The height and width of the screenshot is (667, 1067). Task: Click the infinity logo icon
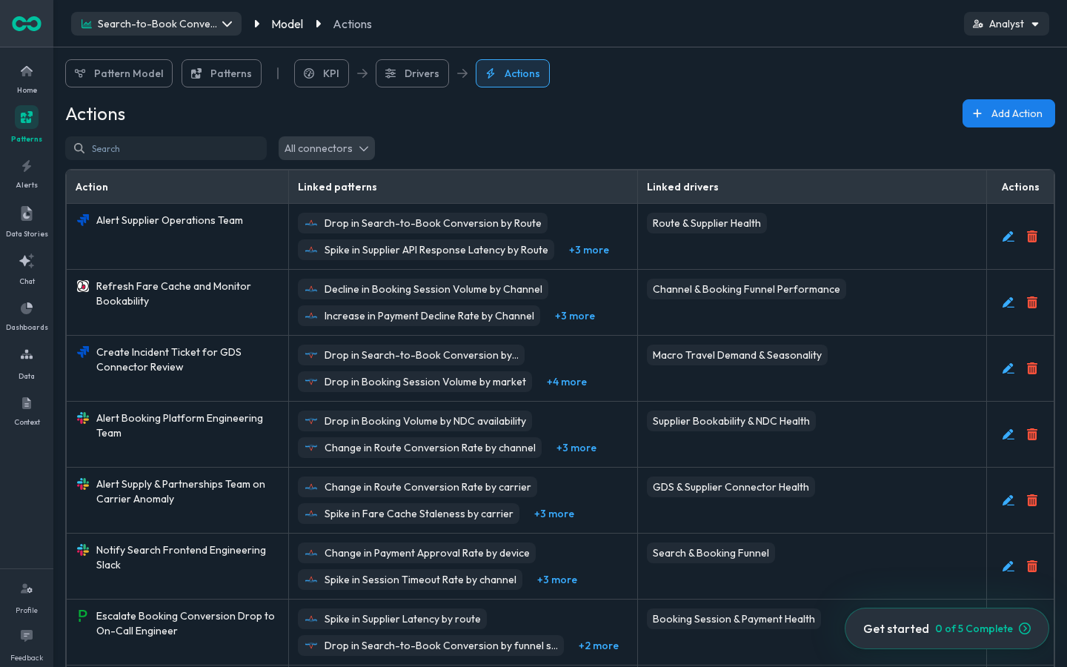(27, 24)
